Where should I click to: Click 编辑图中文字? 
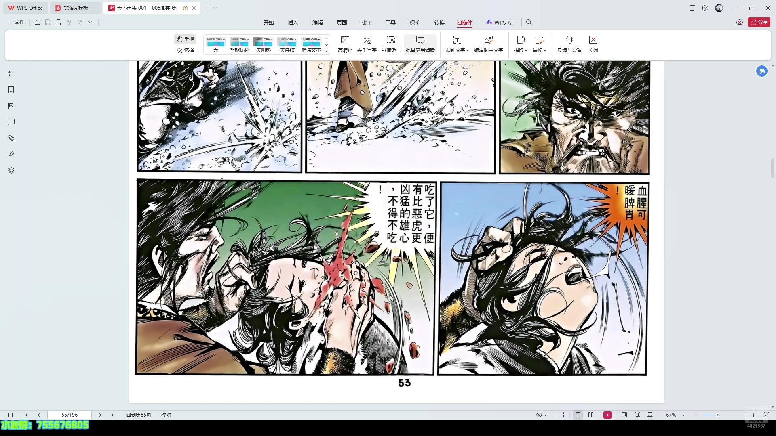(489, 44)
